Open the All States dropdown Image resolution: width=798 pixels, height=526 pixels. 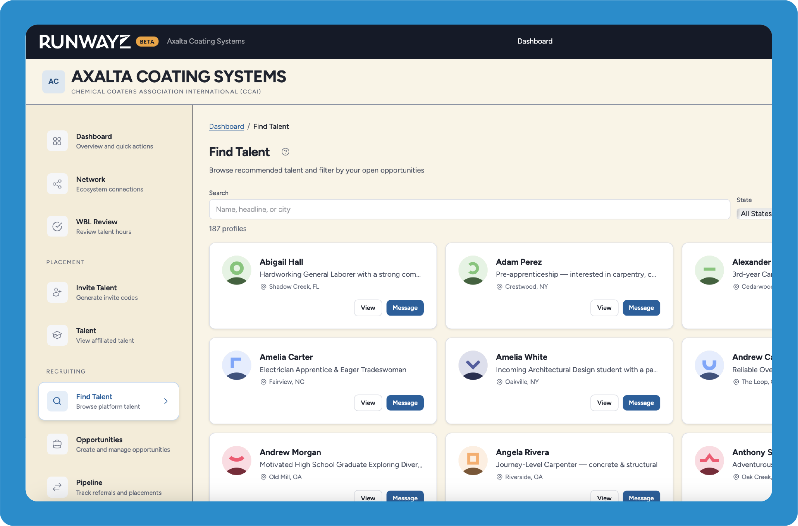(x=755, y=213)
